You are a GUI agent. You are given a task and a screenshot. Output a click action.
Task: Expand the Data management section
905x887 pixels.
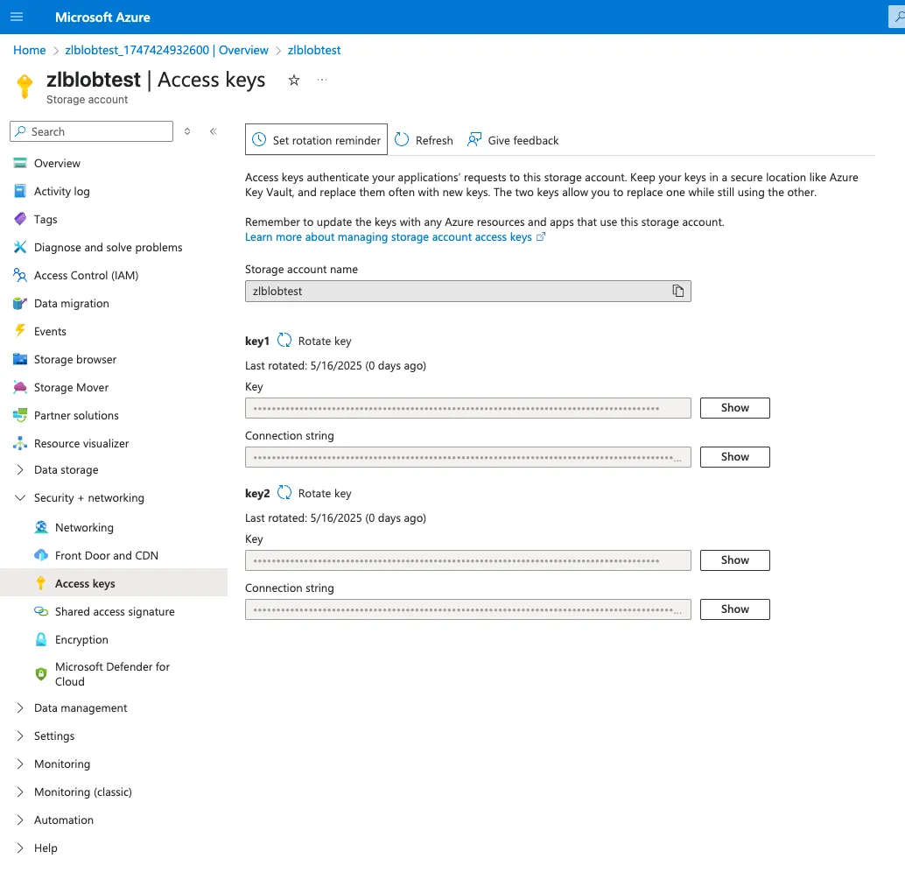(20, 708)
